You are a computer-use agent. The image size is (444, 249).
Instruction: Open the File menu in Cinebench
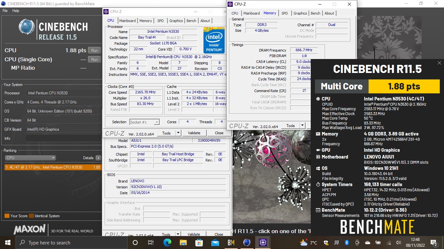pos(5,11)
